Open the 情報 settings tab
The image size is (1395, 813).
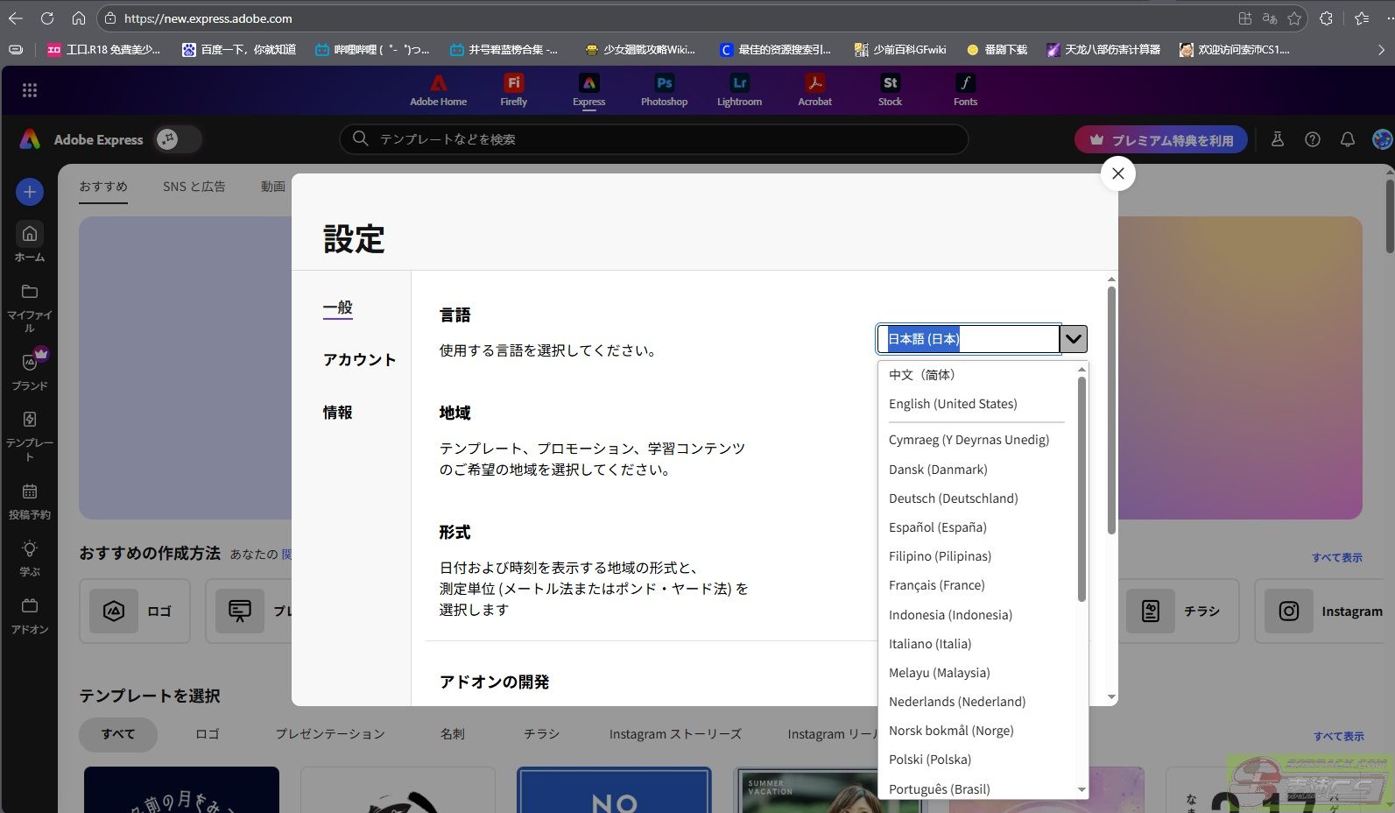(337, 413)
